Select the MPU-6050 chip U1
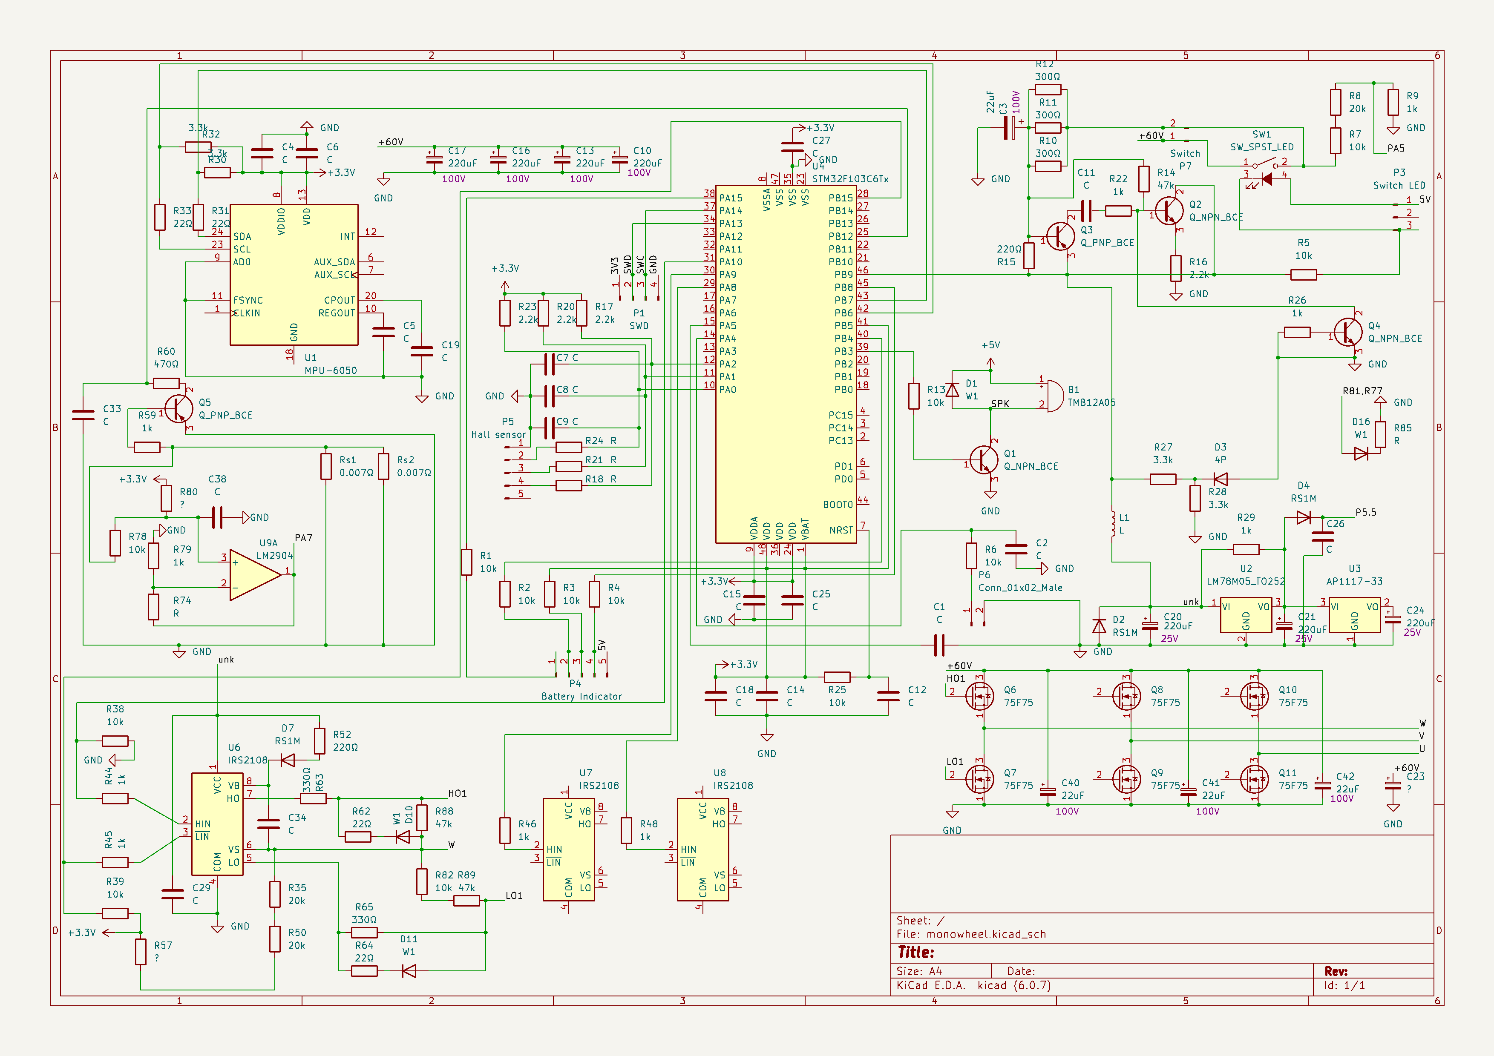Image resolution: width=1494 pixels, height=1056 pixels. tap(294, 274)
